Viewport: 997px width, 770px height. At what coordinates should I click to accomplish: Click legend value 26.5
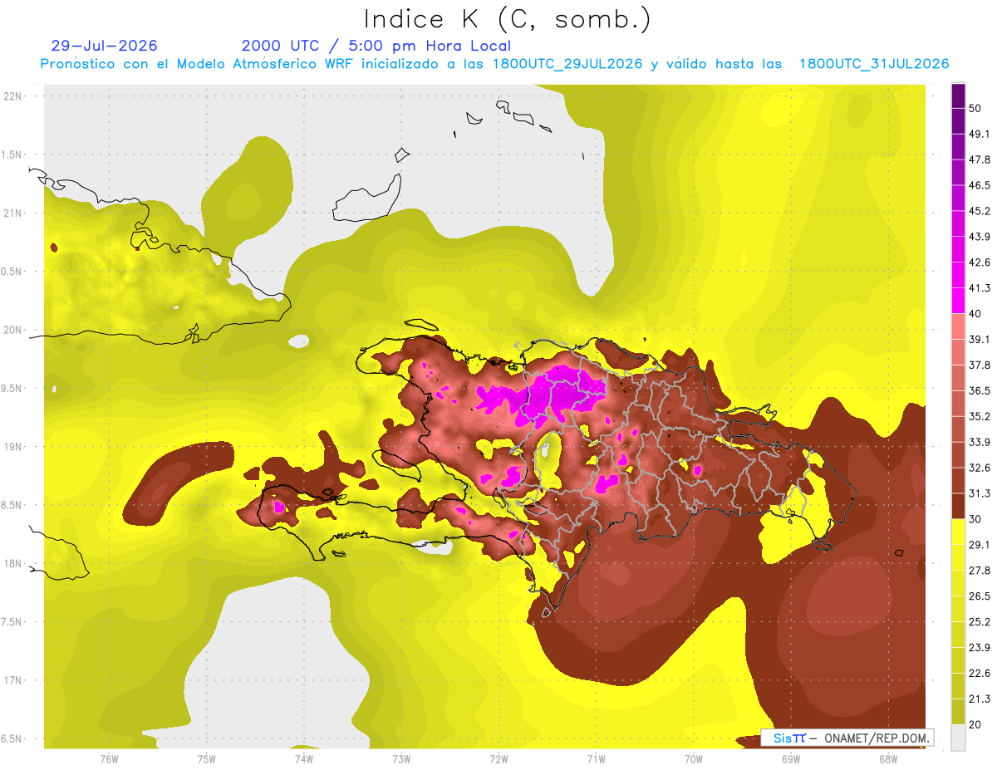pos(980,596)
